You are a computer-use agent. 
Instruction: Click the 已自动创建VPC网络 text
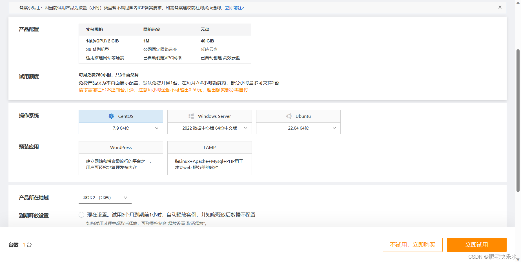(162, 58)
